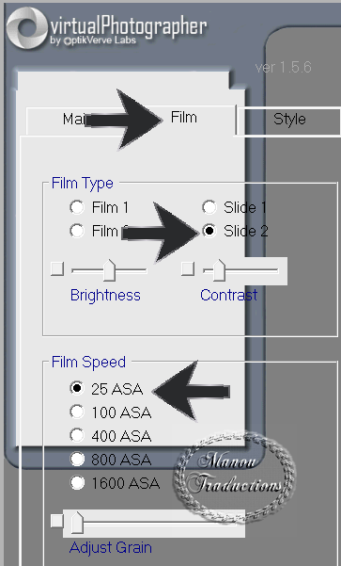
Task: Select the second Film radio button under Film 1
Action: pyautogui.click(x=77, y=231)
